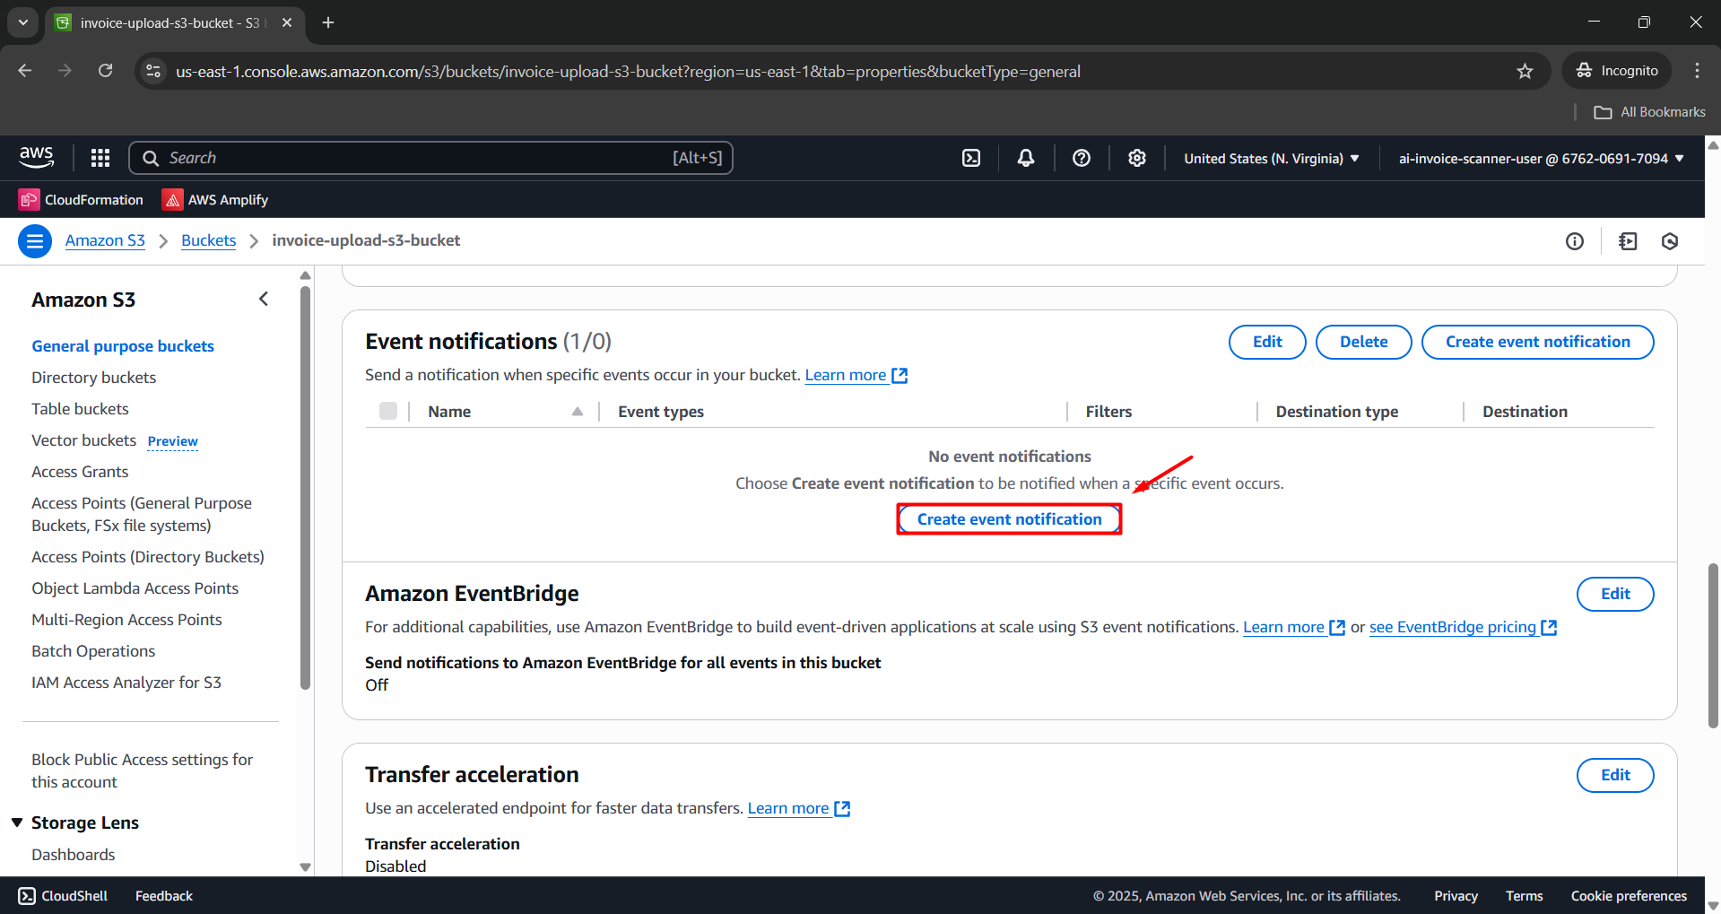1721x914 pixels.
Task: Sort event notifications by Name column
Action: pos(578,412)
